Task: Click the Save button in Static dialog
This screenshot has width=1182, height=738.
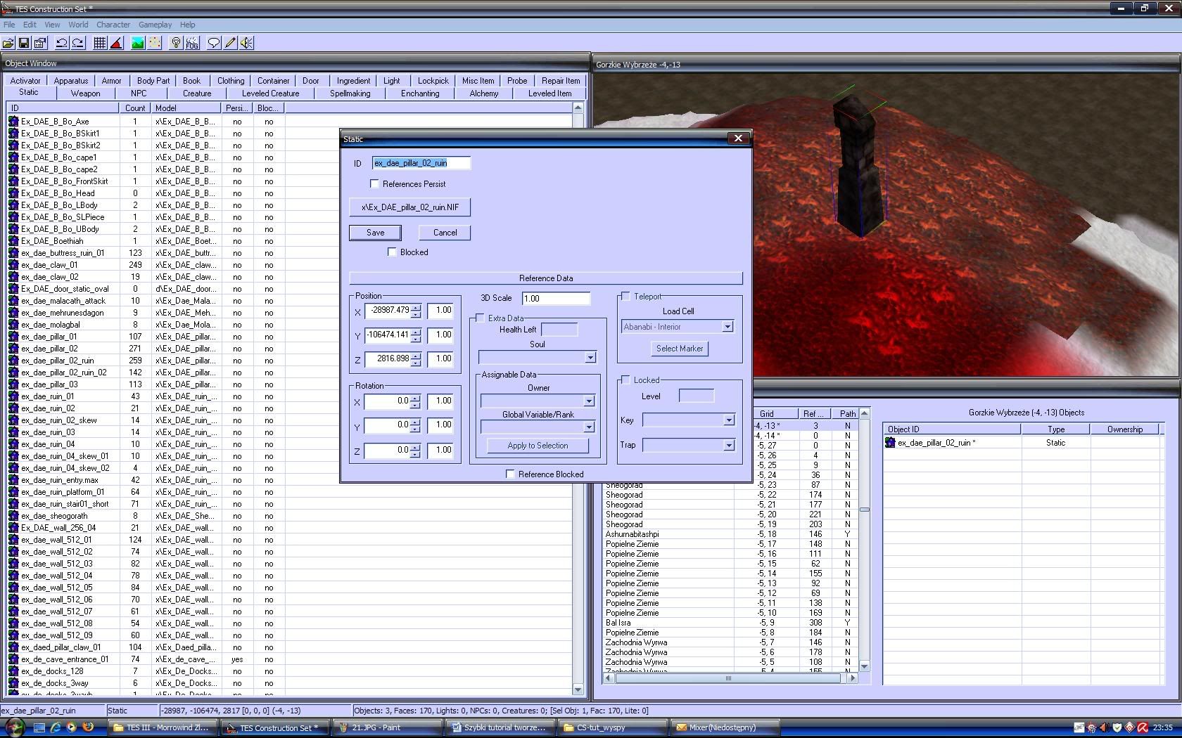Action: tap(376, 233)
